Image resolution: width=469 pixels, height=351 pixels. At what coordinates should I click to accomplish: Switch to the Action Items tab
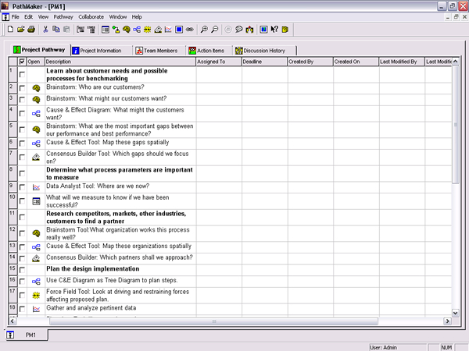(210, 51)
